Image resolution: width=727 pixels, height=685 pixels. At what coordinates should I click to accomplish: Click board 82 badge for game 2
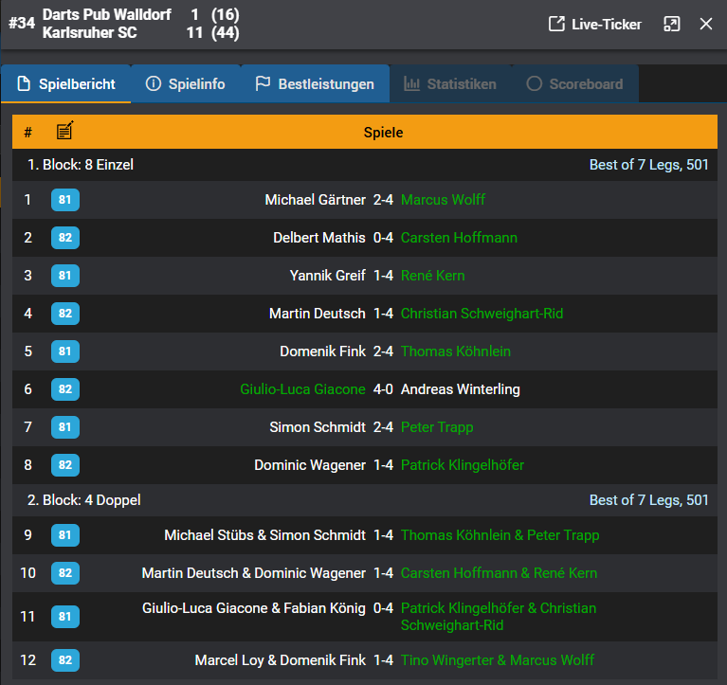coord(65,238)
